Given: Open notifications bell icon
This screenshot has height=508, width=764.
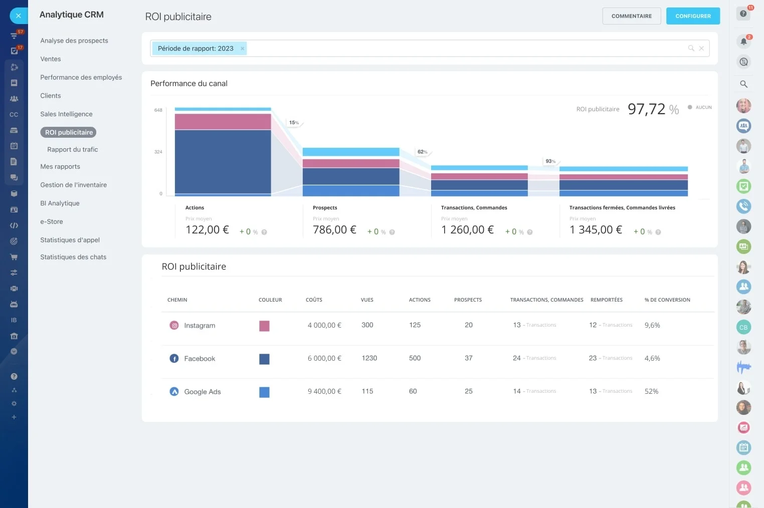Looking at the screenshot, I should click(x=743, y=42).
